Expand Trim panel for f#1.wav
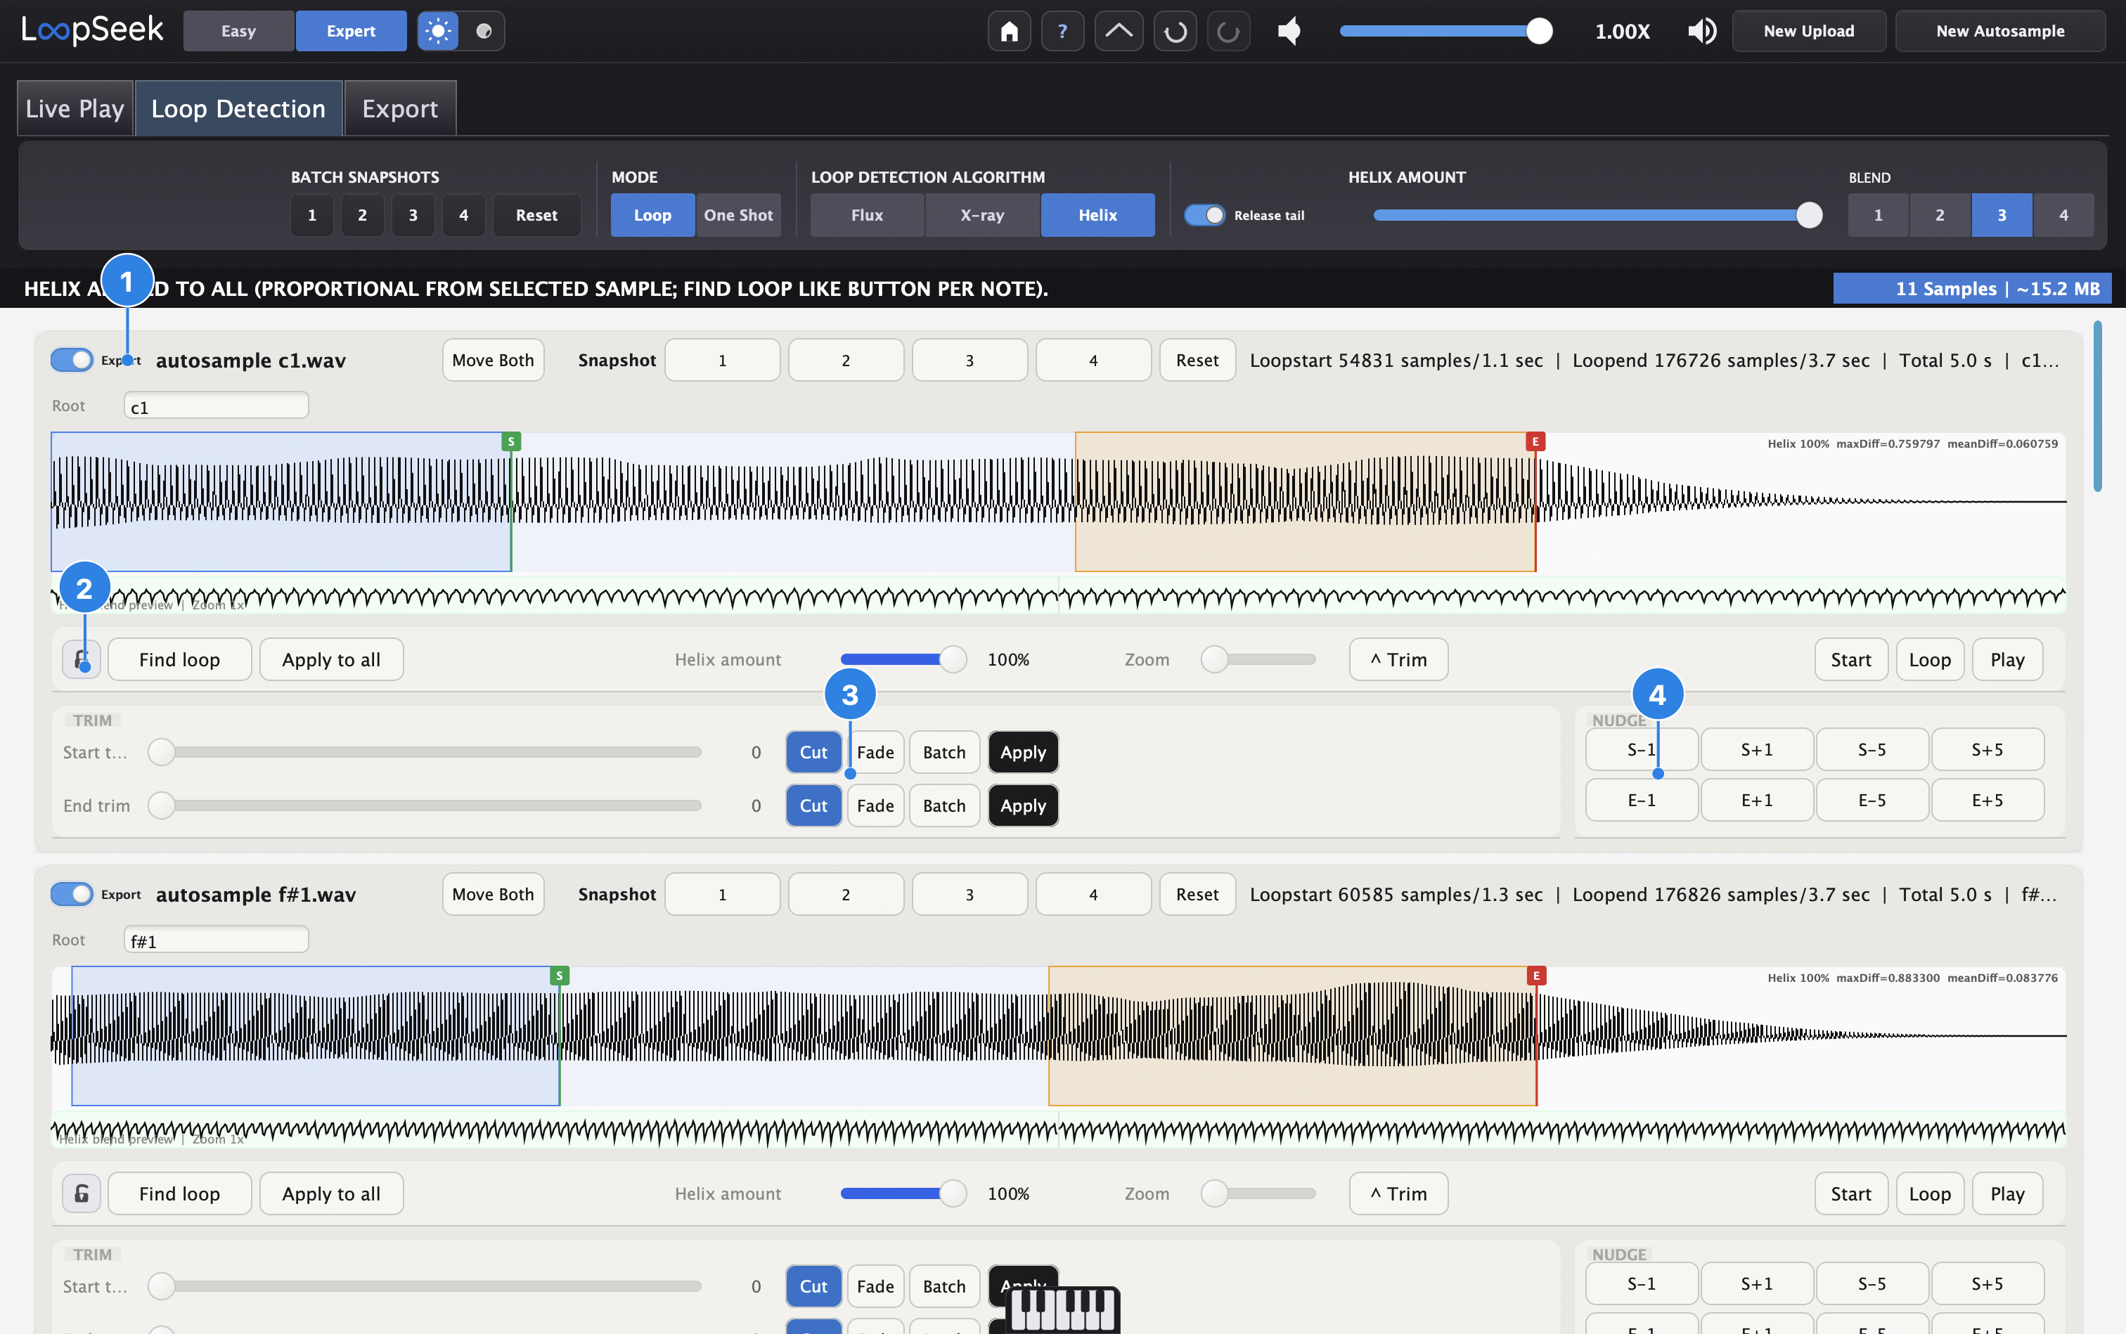 coord(1398,1193)
